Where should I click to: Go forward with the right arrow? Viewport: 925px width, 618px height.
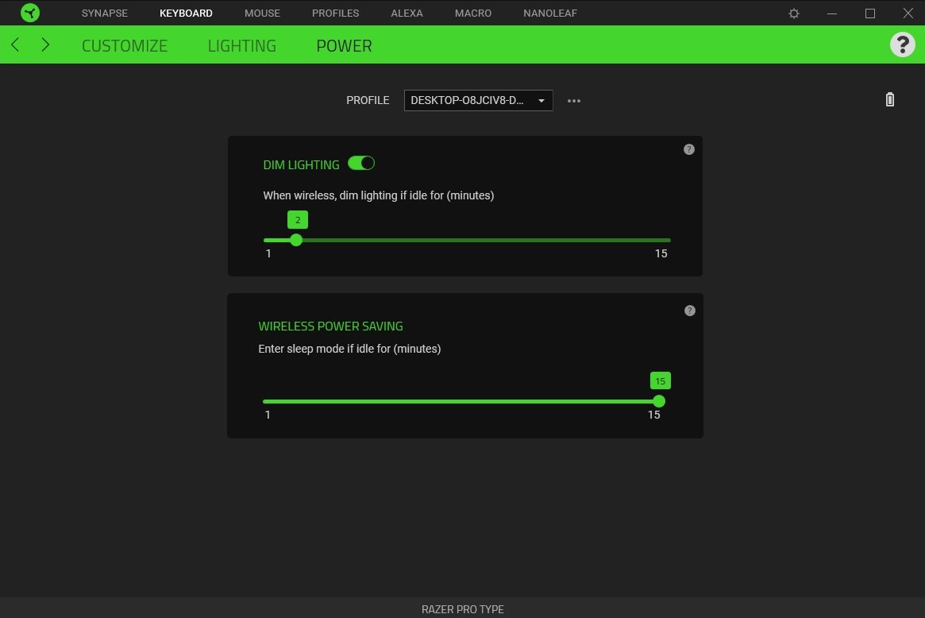coord(45,44)
